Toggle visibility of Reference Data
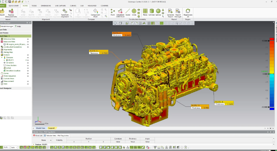This screenshot has width=277, height=151. [x=28, y=39]
